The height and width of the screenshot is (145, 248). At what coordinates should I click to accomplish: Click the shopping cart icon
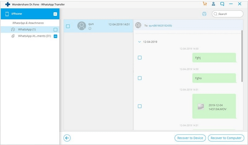coord(205,4)
